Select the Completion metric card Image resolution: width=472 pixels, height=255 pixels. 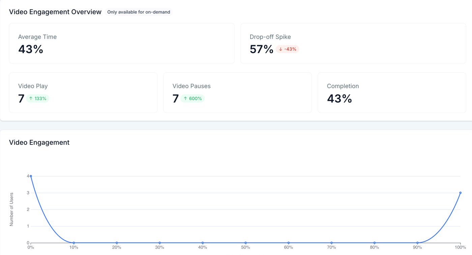392,93
